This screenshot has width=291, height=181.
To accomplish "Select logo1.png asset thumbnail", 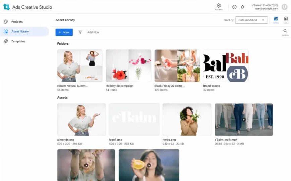I will coord(134,120).
